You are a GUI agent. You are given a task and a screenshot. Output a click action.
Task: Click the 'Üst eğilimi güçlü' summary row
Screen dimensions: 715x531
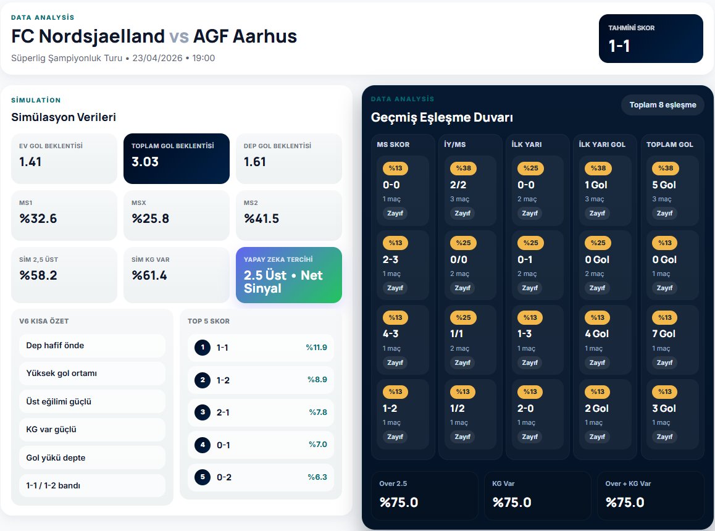pos(92,401)
